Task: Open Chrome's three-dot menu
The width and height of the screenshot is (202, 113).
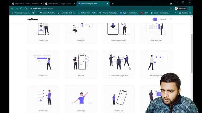Action: coord(190,8)
